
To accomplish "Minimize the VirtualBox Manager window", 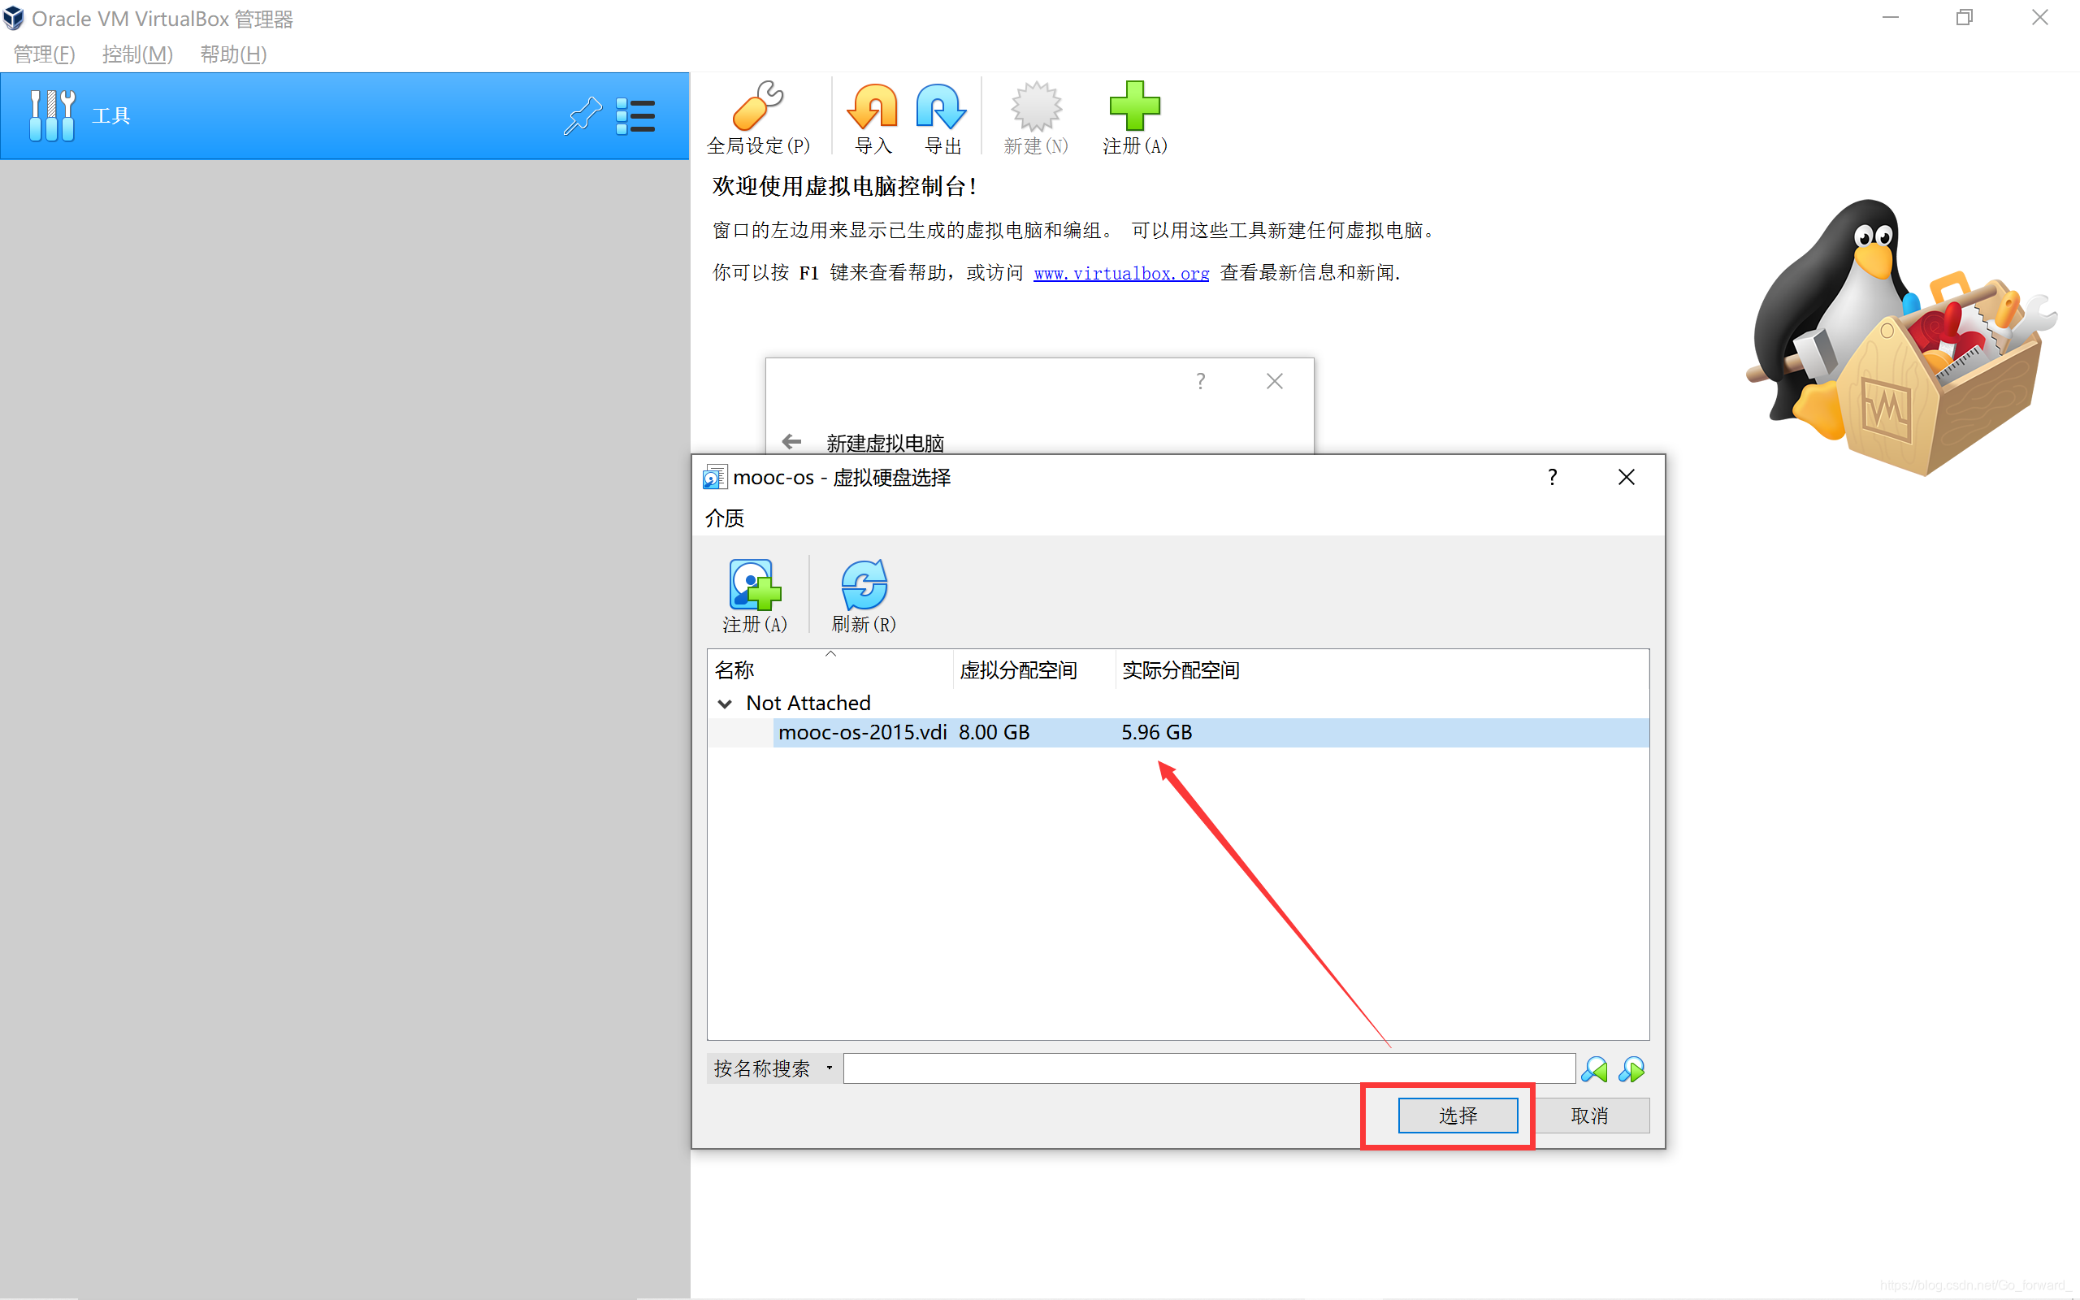I will click(1890, 18).
